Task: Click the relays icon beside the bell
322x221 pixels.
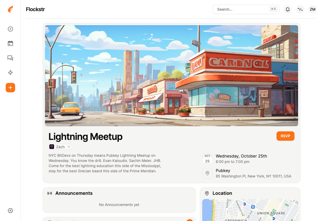Action: (300, 9)
